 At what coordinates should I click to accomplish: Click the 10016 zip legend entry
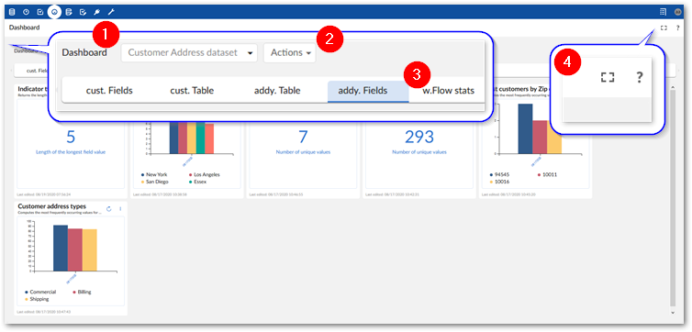(x=499, y=182)
